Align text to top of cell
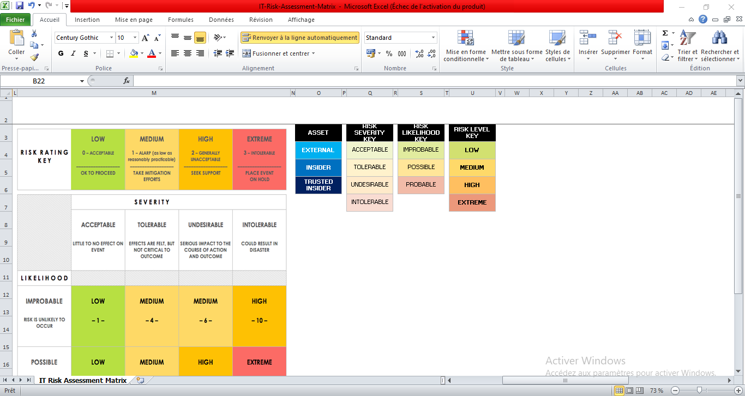This screenshot has width=745, height=396. tap(175, 38)
